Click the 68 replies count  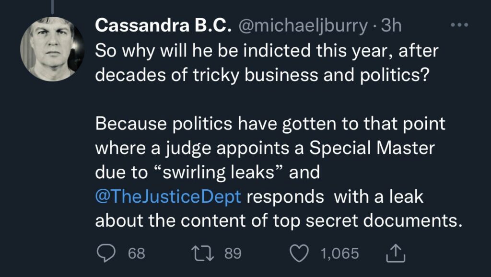(137, 253)
